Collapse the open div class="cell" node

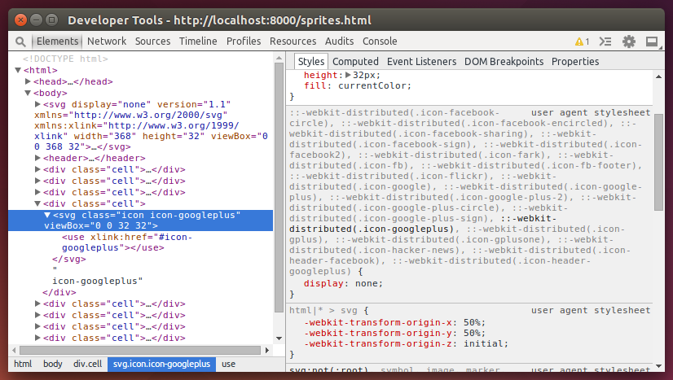coord(37,203)
